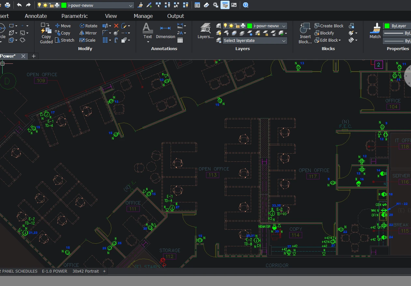This screenshot has width=411, height=286.
Task: Open the Properties panel list icon
Action: pyautogui.click(x=197, y=5)
